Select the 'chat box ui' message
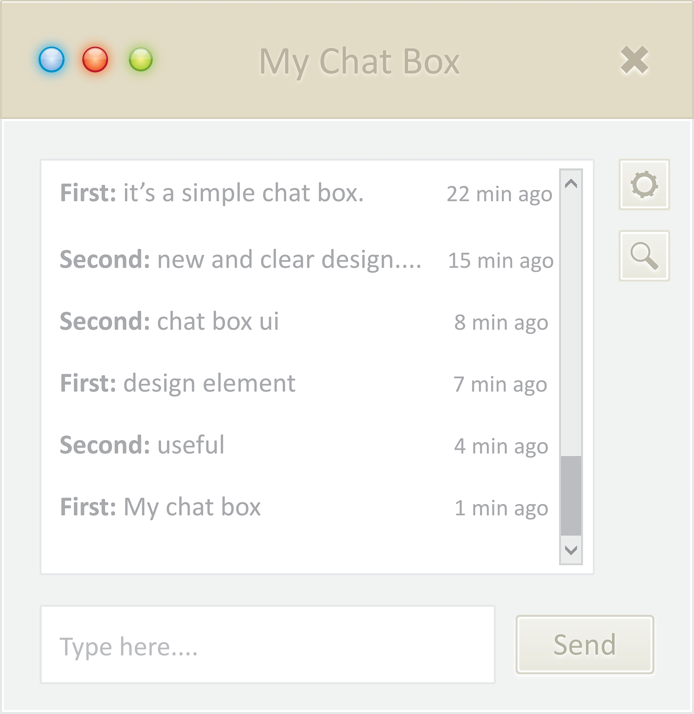The width and height of the screenshot is (694, 714). (x=218, y=321)
